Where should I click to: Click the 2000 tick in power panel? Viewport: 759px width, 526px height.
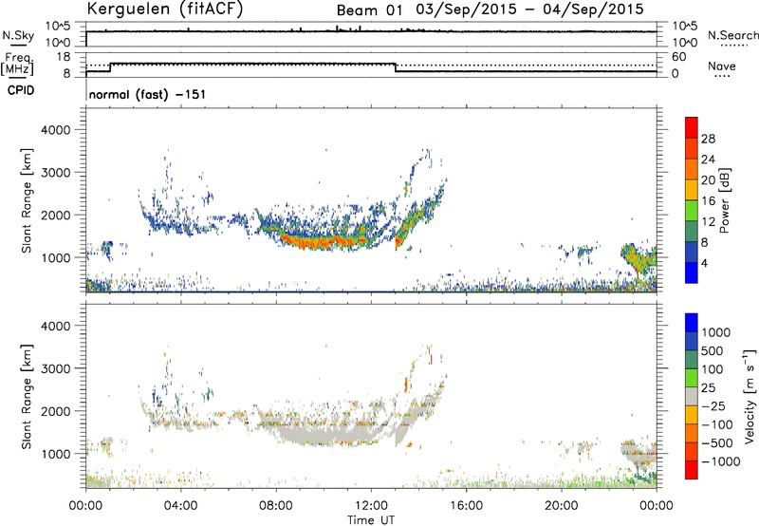pos(56,215)
